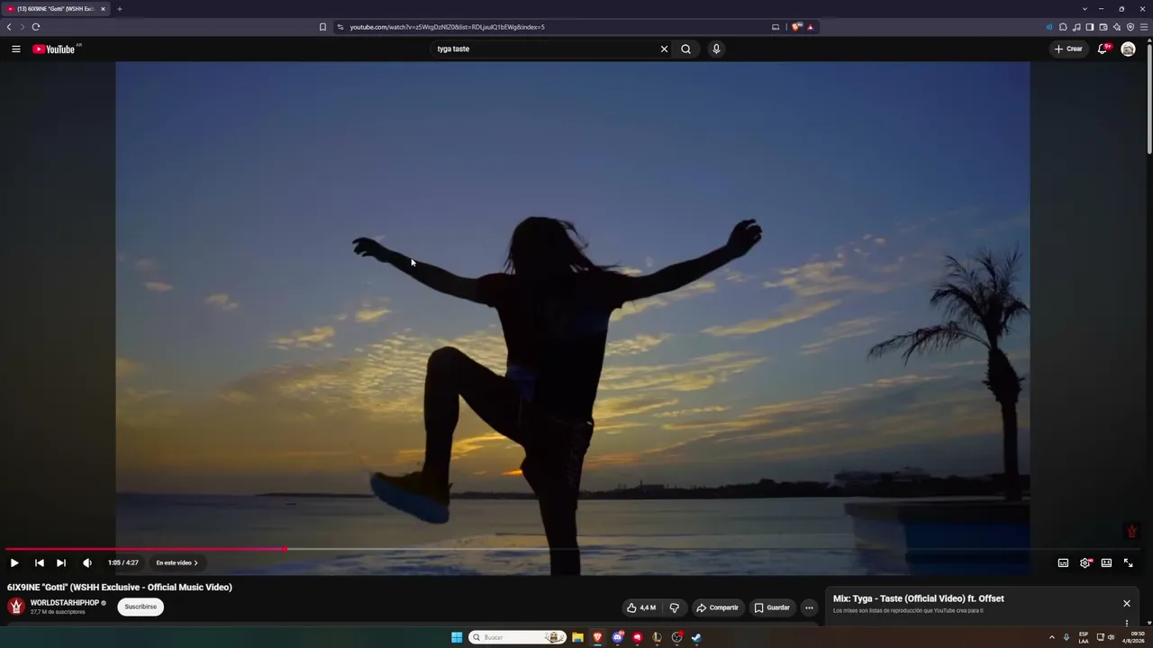This screenshot has width=1153, height=648.
Task: Click the taskbar Buscar search box
Action: pos(517,637)
